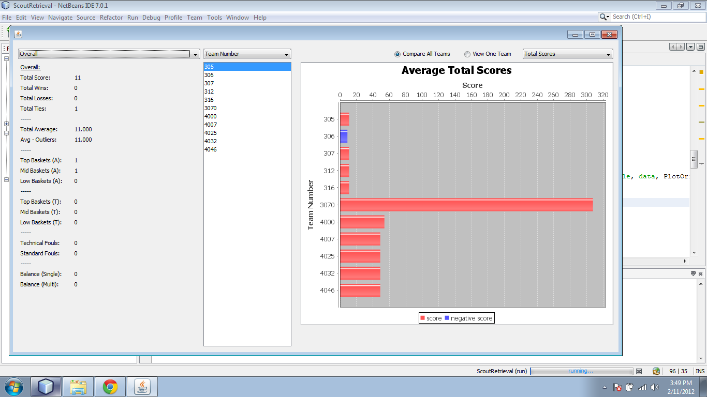Viewport: 707px width, 397px height.
Task: Cancel the running ScoutRetrieval process icon
Action: click(639, 371)
